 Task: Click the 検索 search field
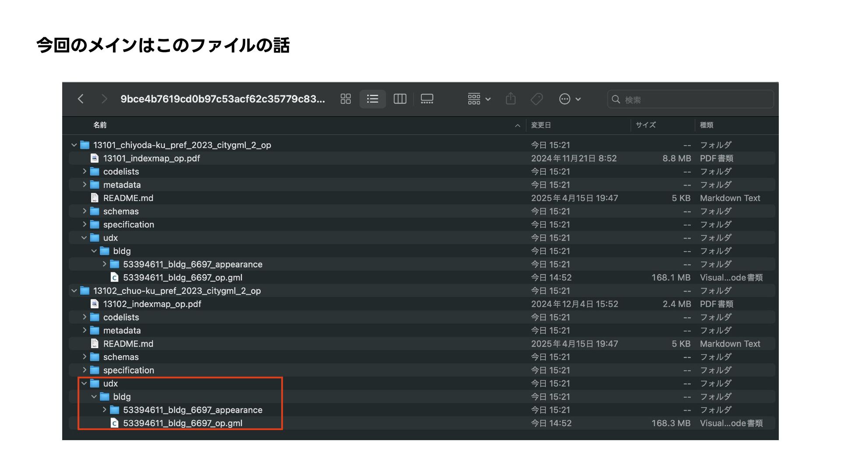[x=690, y=99]
